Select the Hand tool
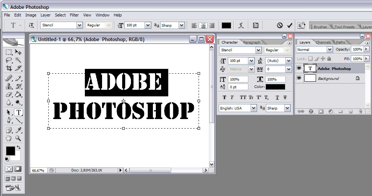Viewport: 372px width, 196px height. (9, 138)
